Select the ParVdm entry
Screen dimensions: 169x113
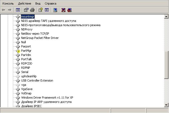pyautogui.click(x=26, y=55)
